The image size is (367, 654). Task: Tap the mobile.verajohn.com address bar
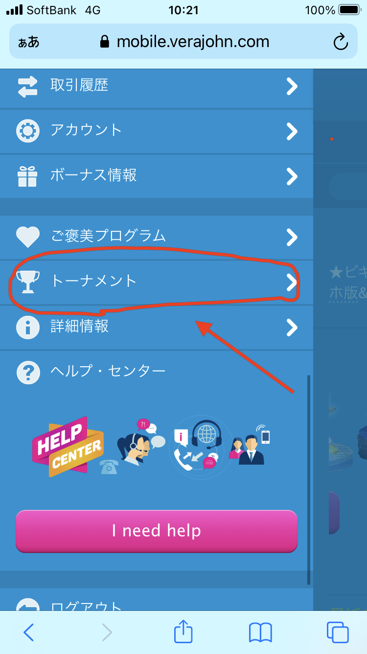coord(183,42)
